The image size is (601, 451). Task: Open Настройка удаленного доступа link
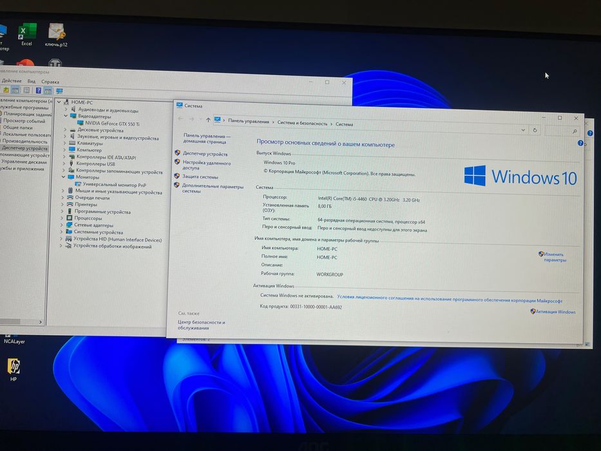point(206,166)
